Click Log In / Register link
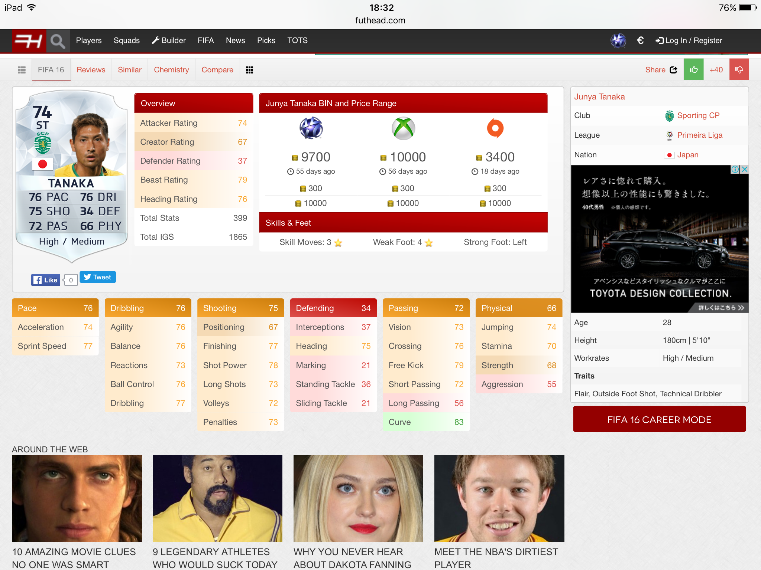The image size is (761, 570). pyautogui.click(x=689, y=40)
